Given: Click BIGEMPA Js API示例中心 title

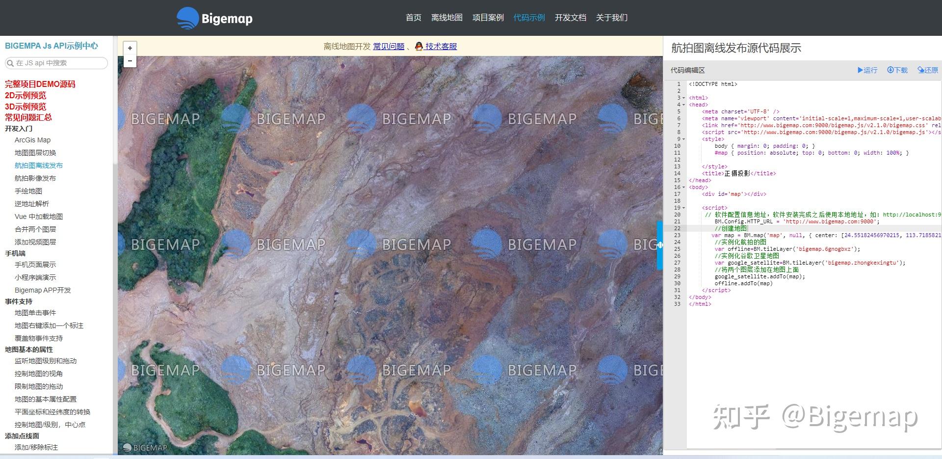Looking at the screenshot, I should click(52, 46).
